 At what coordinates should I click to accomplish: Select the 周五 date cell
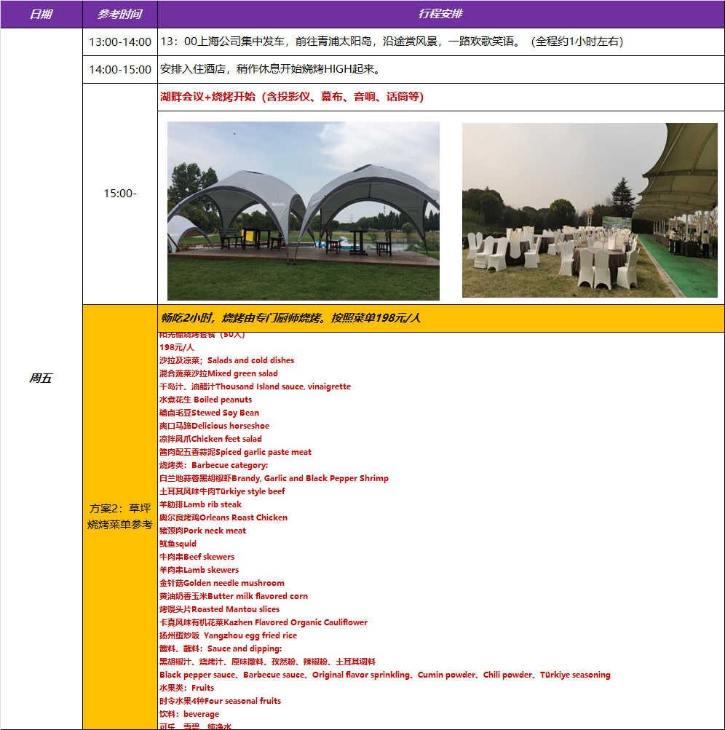tap(41, 378)
